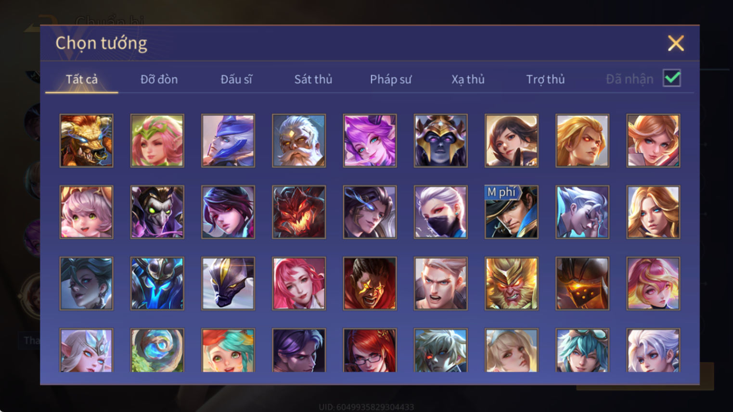
Task: Switch to the Pháp sư tab
Action: pyautogui.click(x=391, y=79)
